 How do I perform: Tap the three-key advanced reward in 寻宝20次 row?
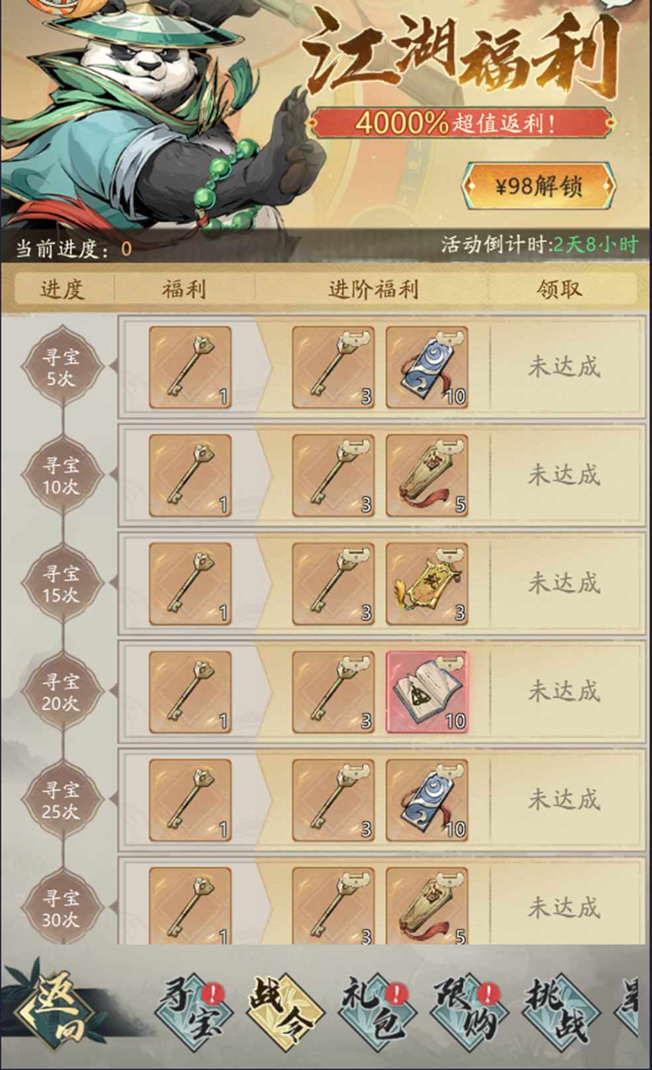point(333,692)
